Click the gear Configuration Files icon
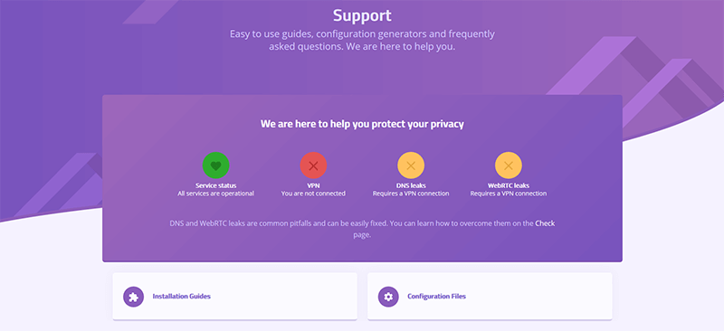 [x=388, y=297]
